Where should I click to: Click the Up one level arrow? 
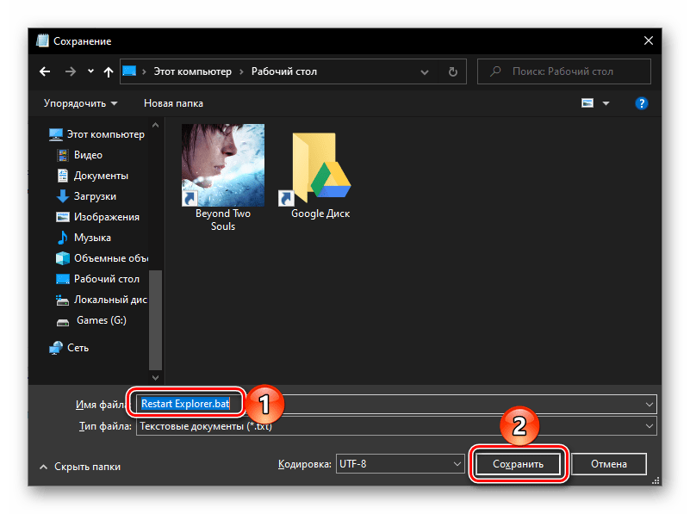(x=108, y=71)
